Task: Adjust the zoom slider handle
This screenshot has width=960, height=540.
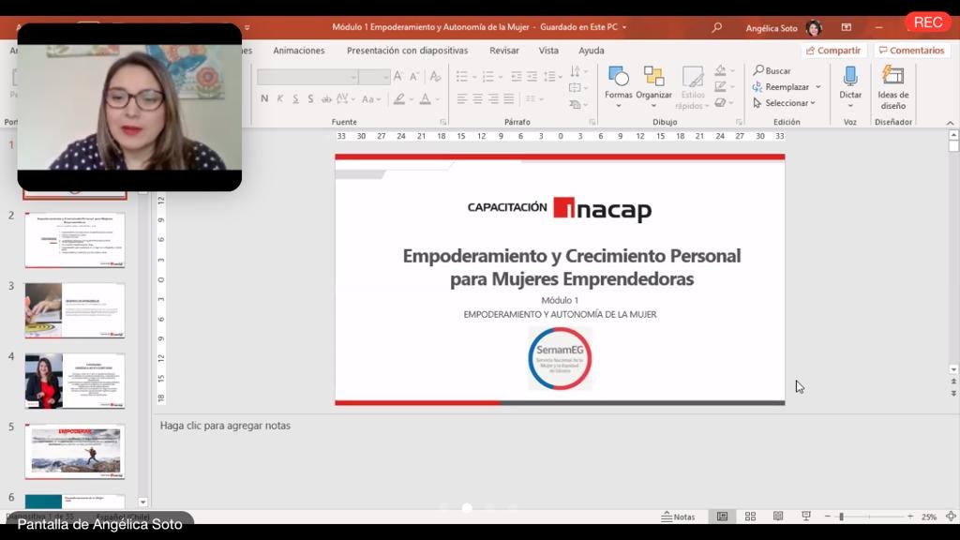Action: pos(842,517)
